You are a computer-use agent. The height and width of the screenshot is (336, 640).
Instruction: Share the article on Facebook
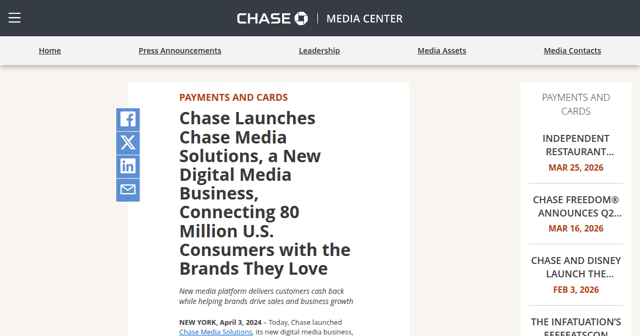[127, 119]
